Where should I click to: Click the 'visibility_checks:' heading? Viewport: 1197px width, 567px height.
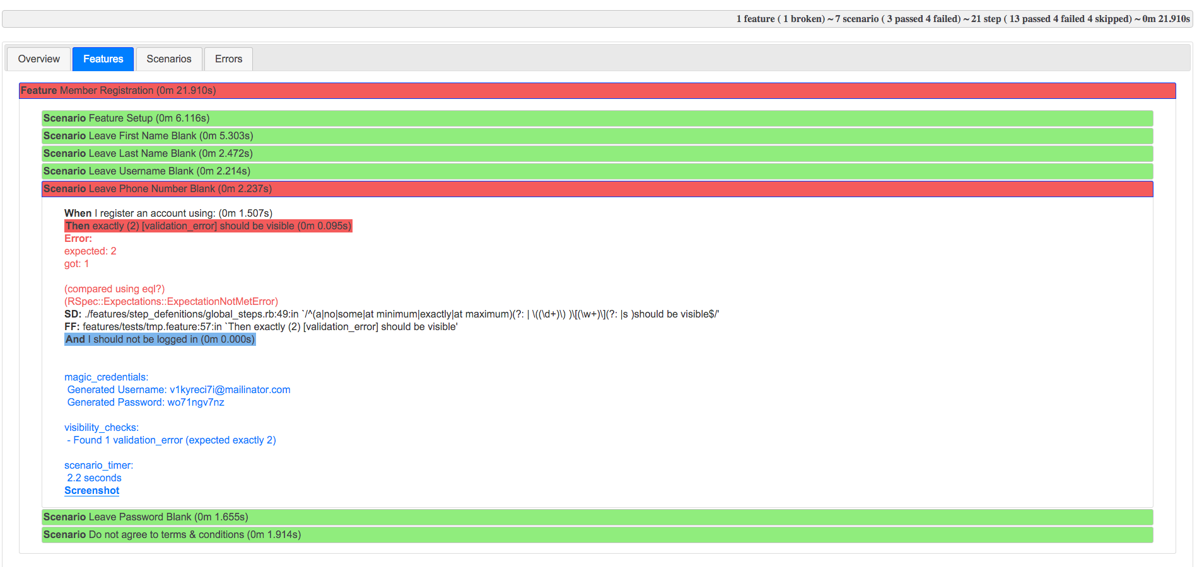pyautogui.click(x=102, y=428)
